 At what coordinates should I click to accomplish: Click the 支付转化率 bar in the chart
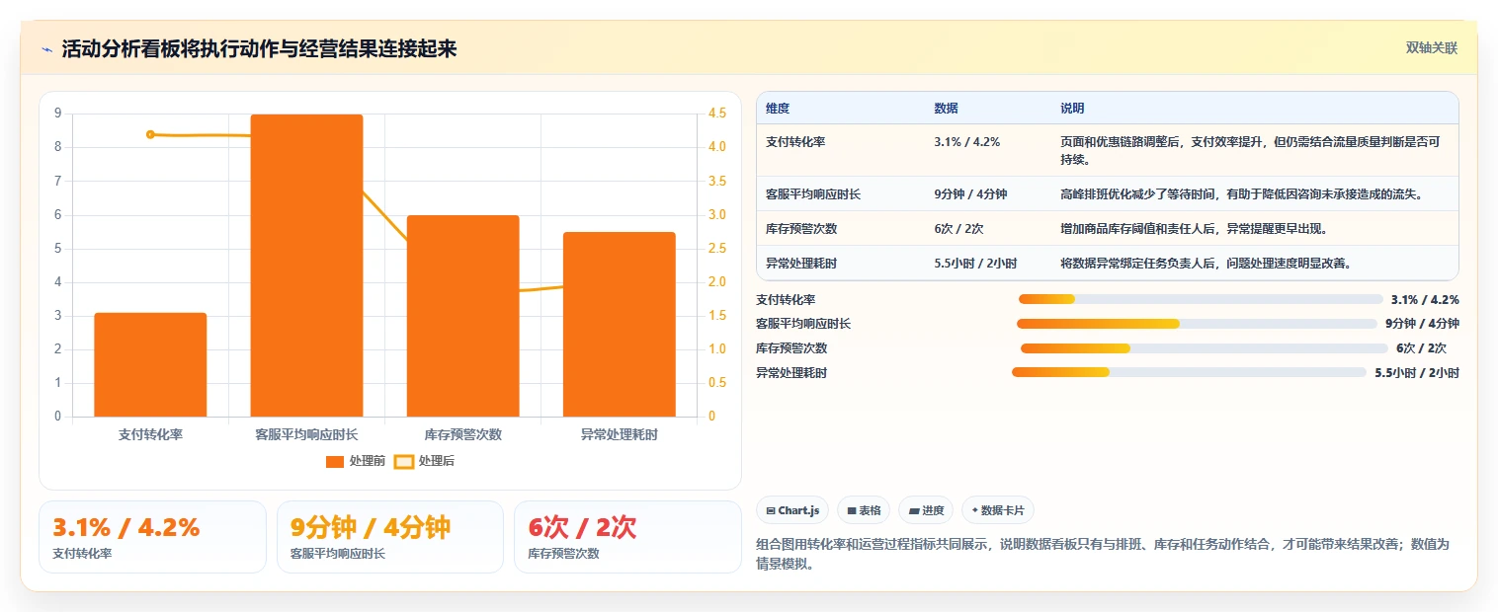pyautogui.click(x=150, y=364)
